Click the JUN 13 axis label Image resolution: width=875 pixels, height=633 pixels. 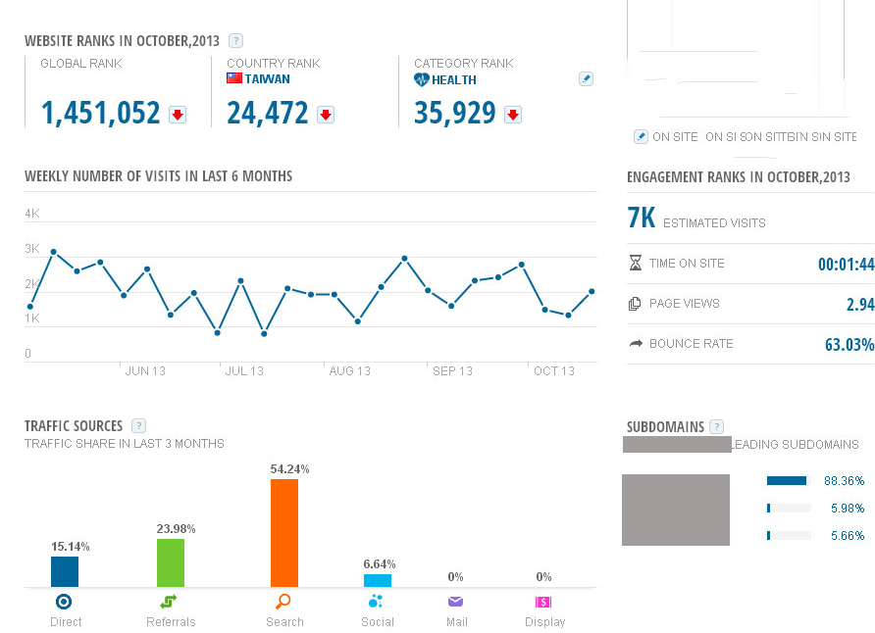tap(145, 371)
